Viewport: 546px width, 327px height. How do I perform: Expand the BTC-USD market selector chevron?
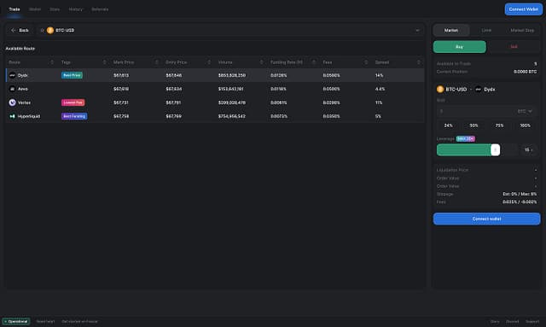click(x=417, y=31)
